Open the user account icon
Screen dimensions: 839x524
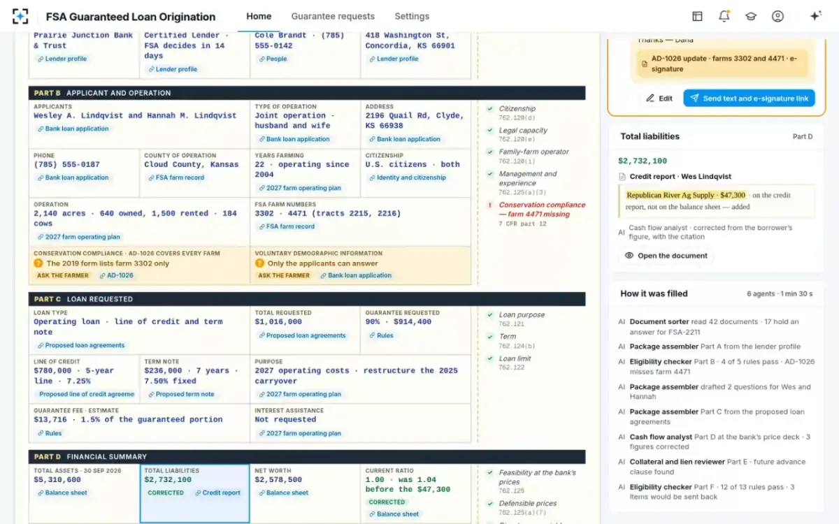(x=777, y=16)
